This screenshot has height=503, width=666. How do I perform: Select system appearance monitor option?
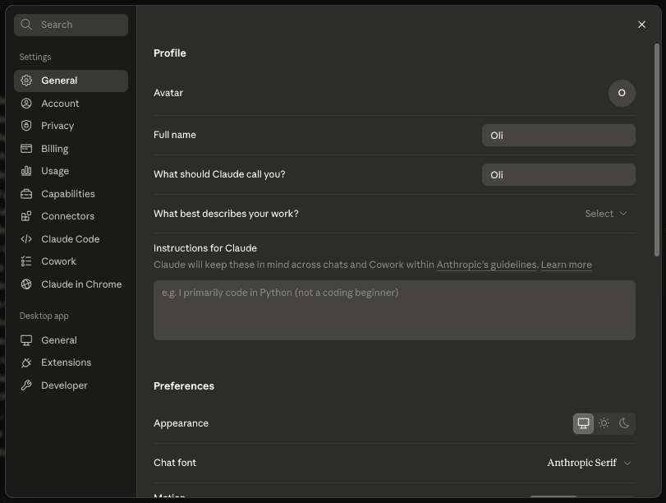(x=583, y=423)
